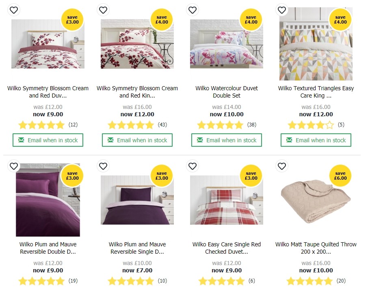Click the (12) reviews link under Symmetry Blossom Double
The height and width of the screenshot is (287, 370).
[73, 125]
